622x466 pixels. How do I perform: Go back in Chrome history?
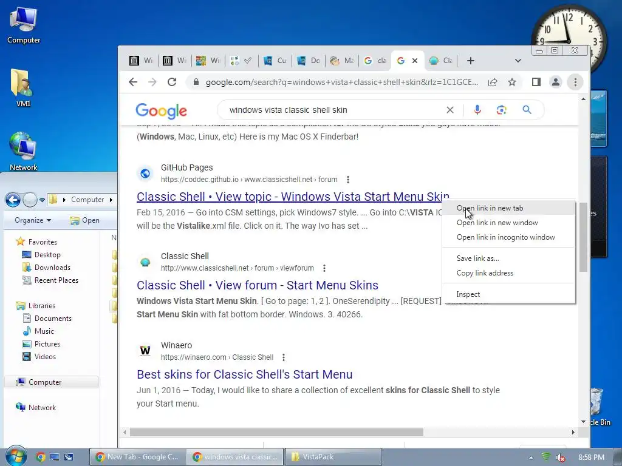(x=133, y=82)
